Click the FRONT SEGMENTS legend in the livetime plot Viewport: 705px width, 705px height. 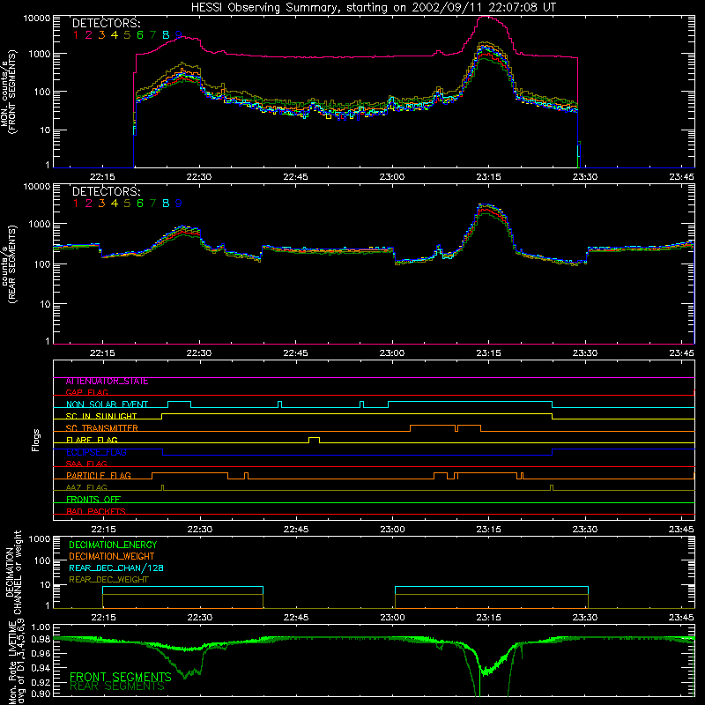pos(121,677)
